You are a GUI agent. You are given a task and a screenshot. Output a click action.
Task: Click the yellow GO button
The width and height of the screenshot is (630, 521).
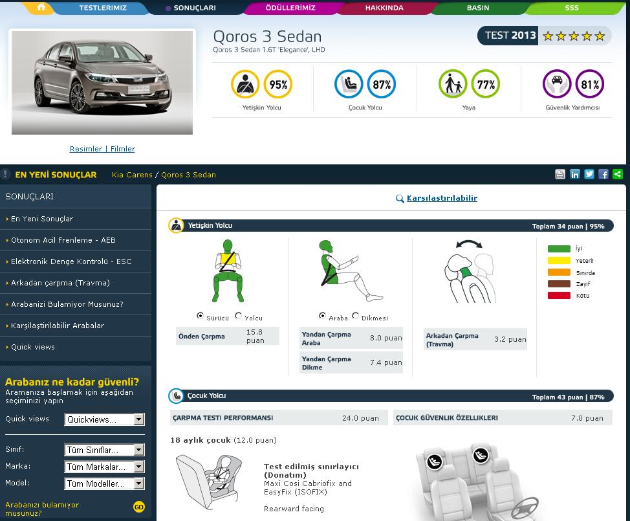point(138,507)
